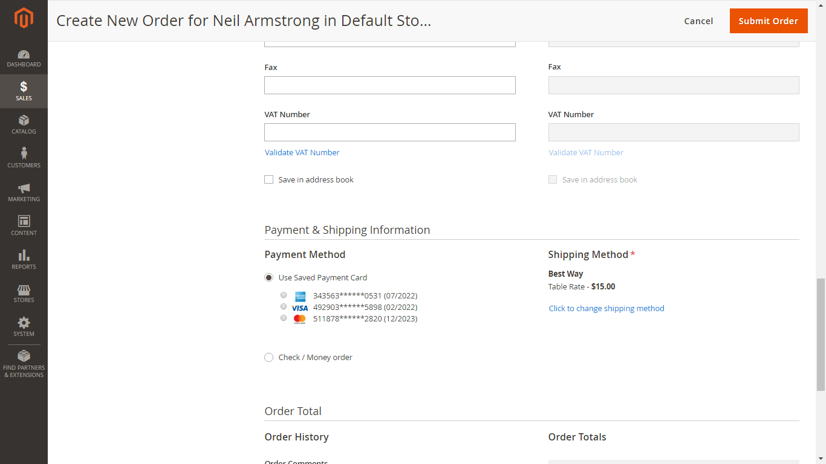Click the Payment Method heading
This screenshot has width=826, height=464.
pyautogui.click(x=305, y=255)
